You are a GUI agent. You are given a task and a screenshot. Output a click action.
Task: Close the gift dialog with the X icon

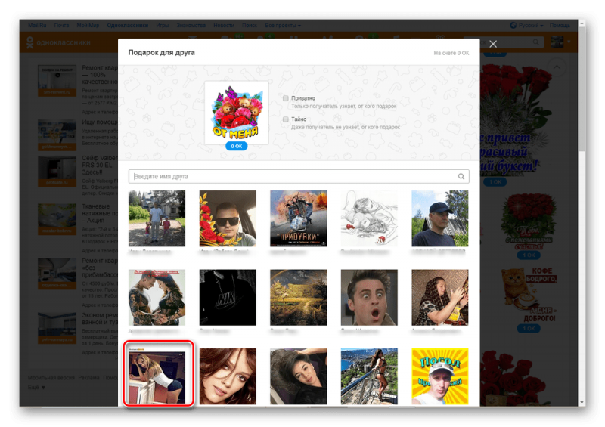tap(493, 44)
